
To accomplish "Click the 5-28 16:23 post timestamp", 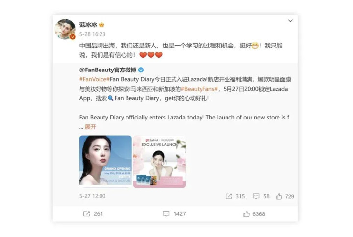I will point(92,34).
